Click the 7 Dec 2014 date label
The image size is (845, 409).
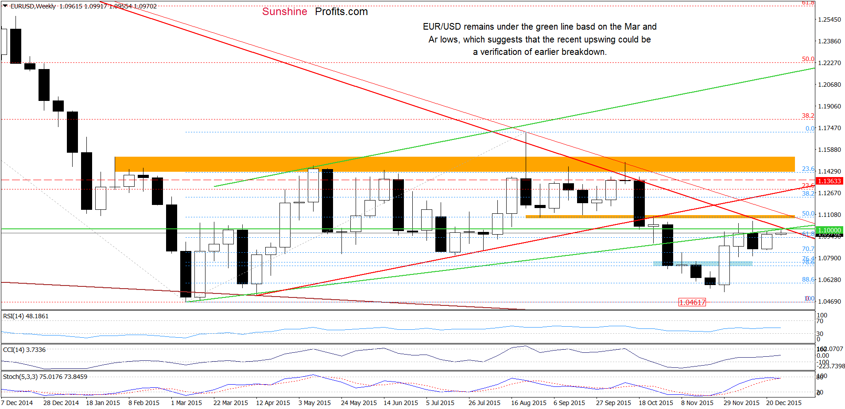[x=17, y=403]
